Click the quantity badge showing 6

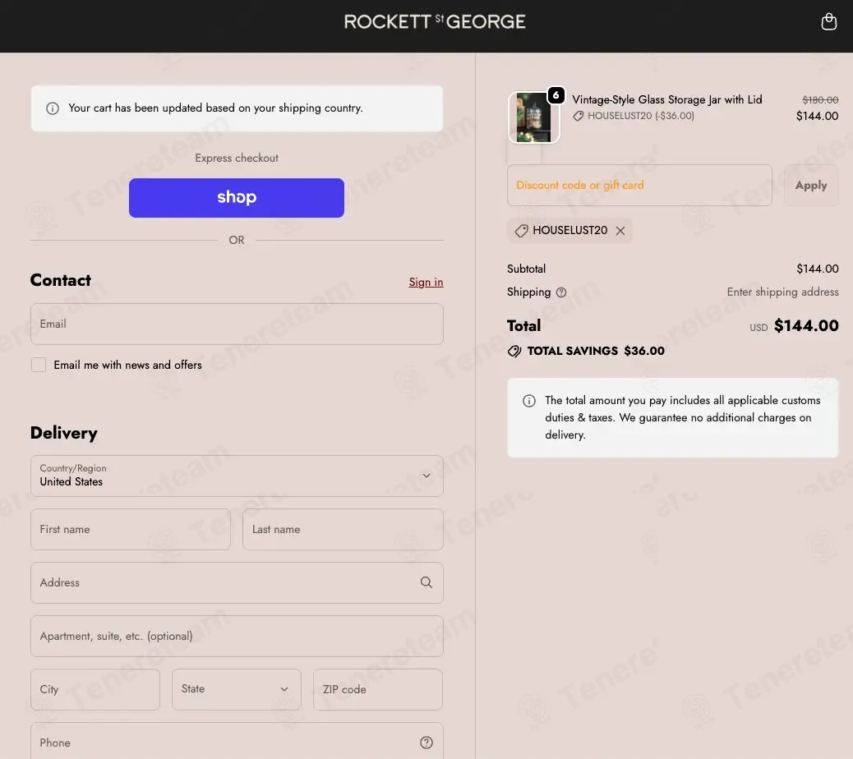pyautogui.click(x=556, y=95)
